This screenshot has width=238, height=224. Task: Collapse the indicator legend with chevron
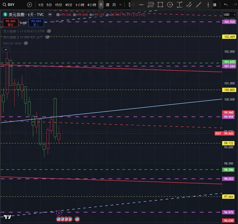click(x=6, y=50)
